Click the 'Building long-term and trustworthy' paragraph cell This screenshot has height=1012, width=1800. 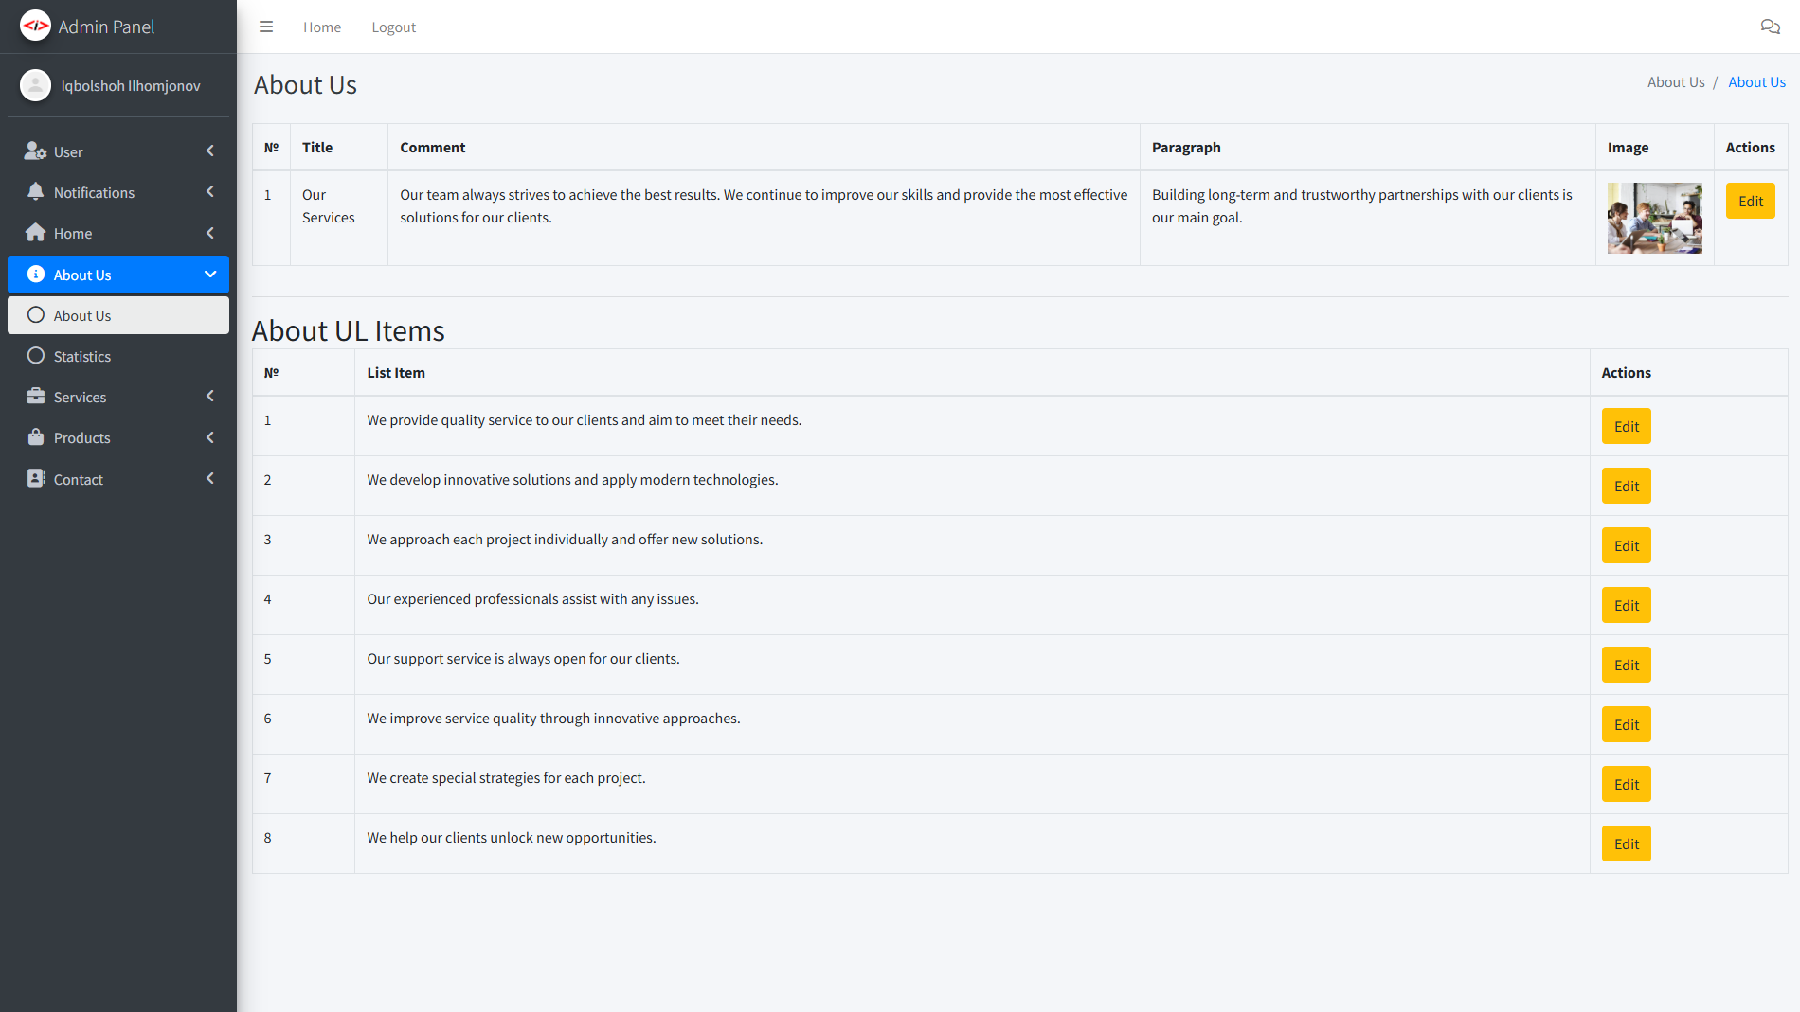(x=1367, y=218)
